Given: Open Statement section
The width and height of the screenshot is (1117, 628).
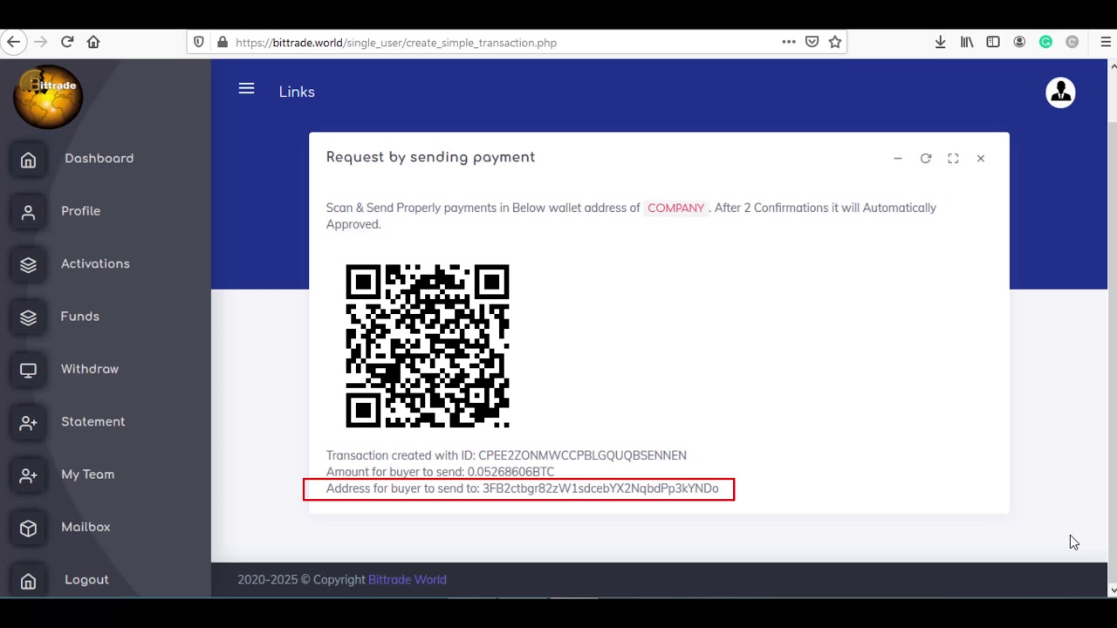Looking at the screenshot, I should point(93,421).
